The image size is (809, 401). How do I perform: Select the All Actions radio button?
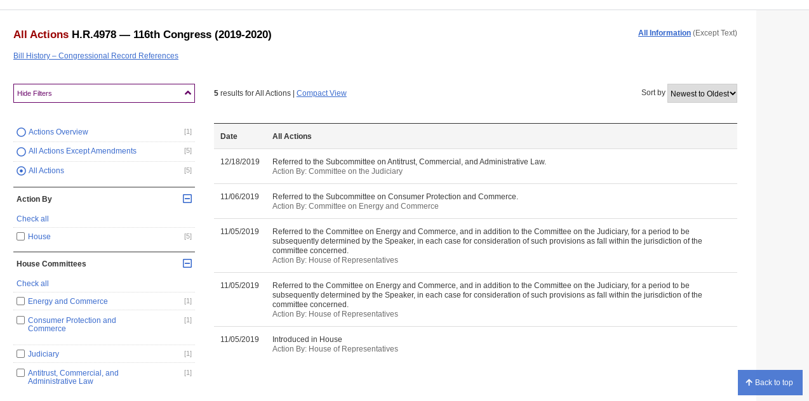click(21, 171)
